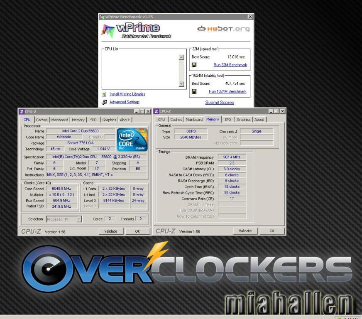Screen dimensions: 362x319
Task: Open Advanced Settings link
Action: click(x=125, y=102)
